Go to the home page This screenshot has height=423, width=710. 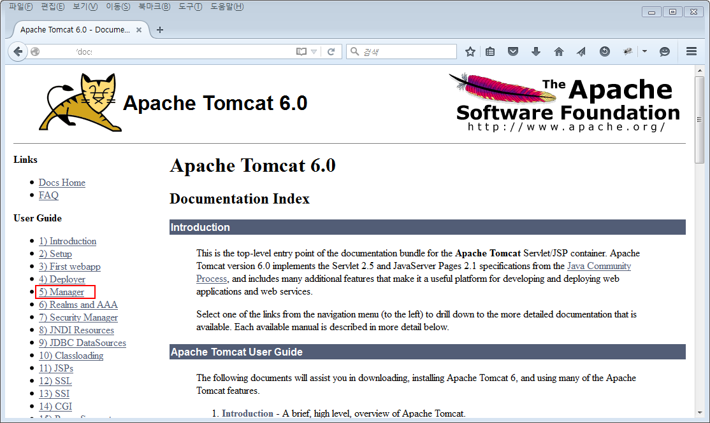click(559, 52)
